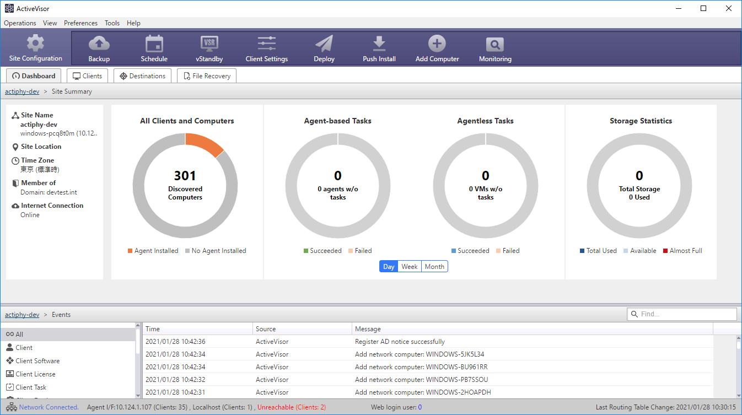Switch to the Clients tab
Viewport: 742px width, 415px height.
[87, 76]
